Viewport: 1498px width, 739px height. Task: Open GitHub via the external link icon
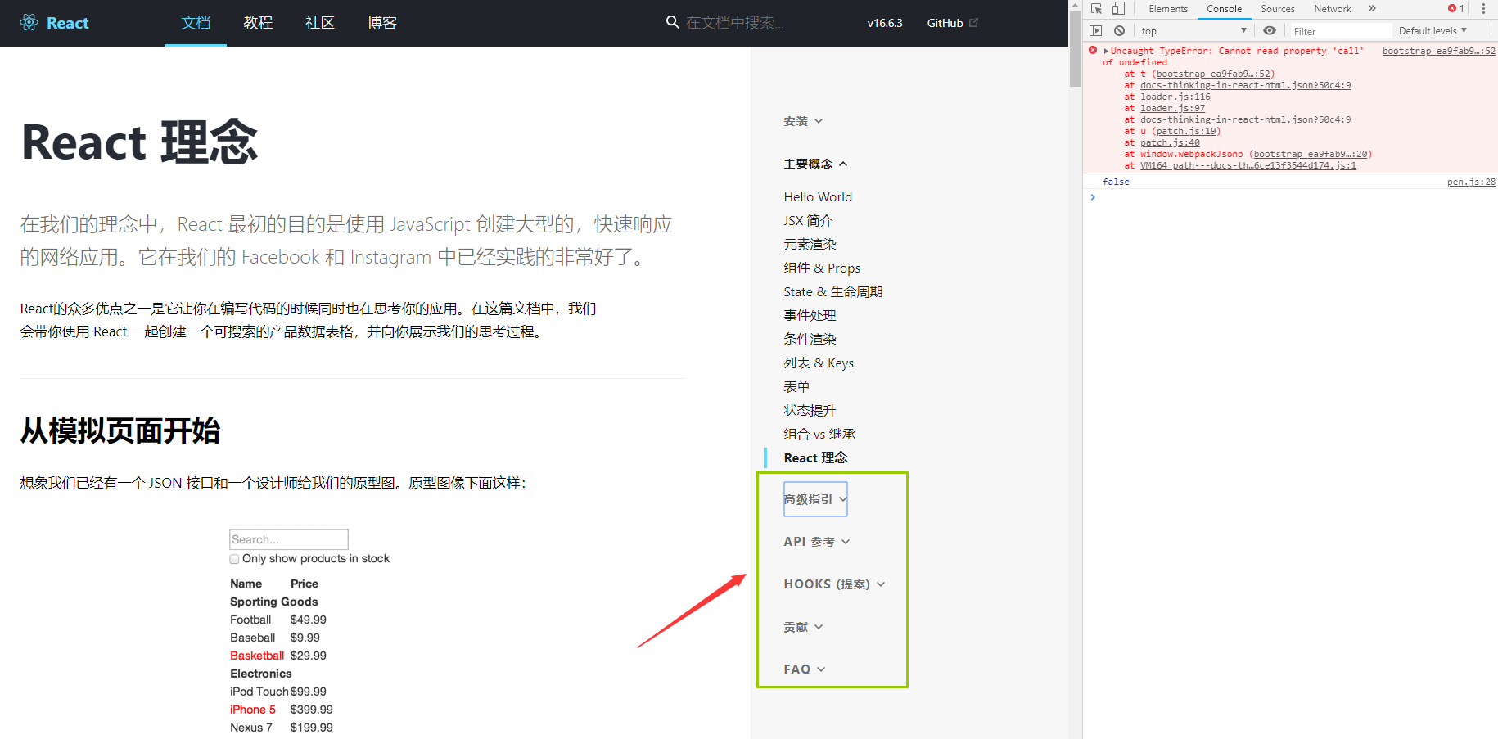973,22
